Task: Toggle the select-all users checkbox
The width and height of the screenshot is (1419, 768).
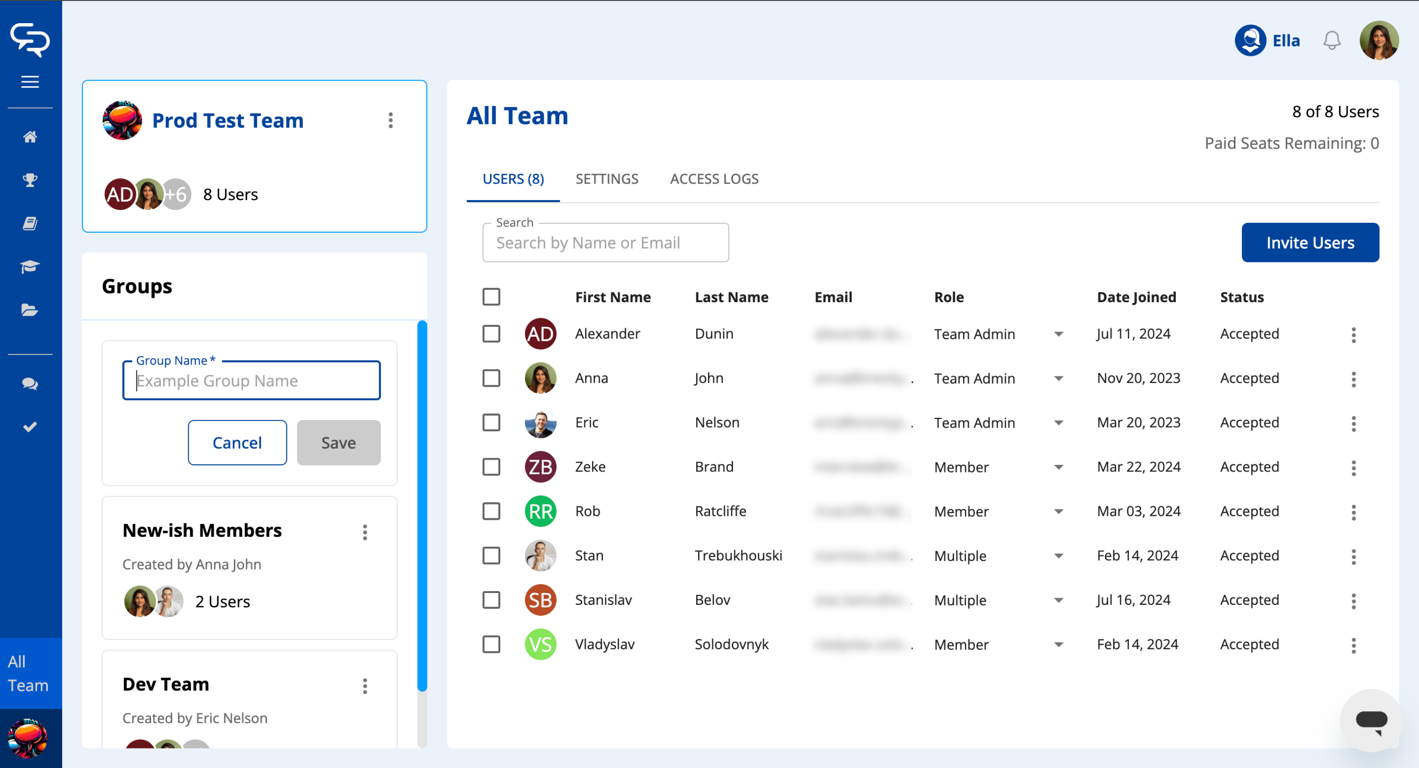Action: [491, 297]
